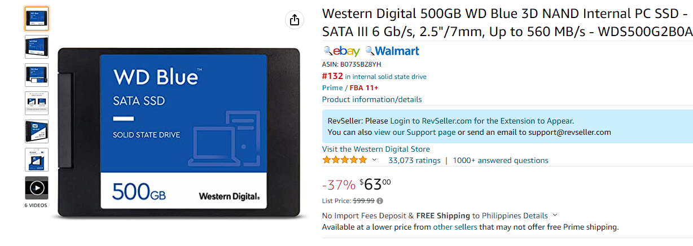Screen dimensions: 693x246
Task: Open the 33,073 ratings link
Action: click(x=414, y=160)
